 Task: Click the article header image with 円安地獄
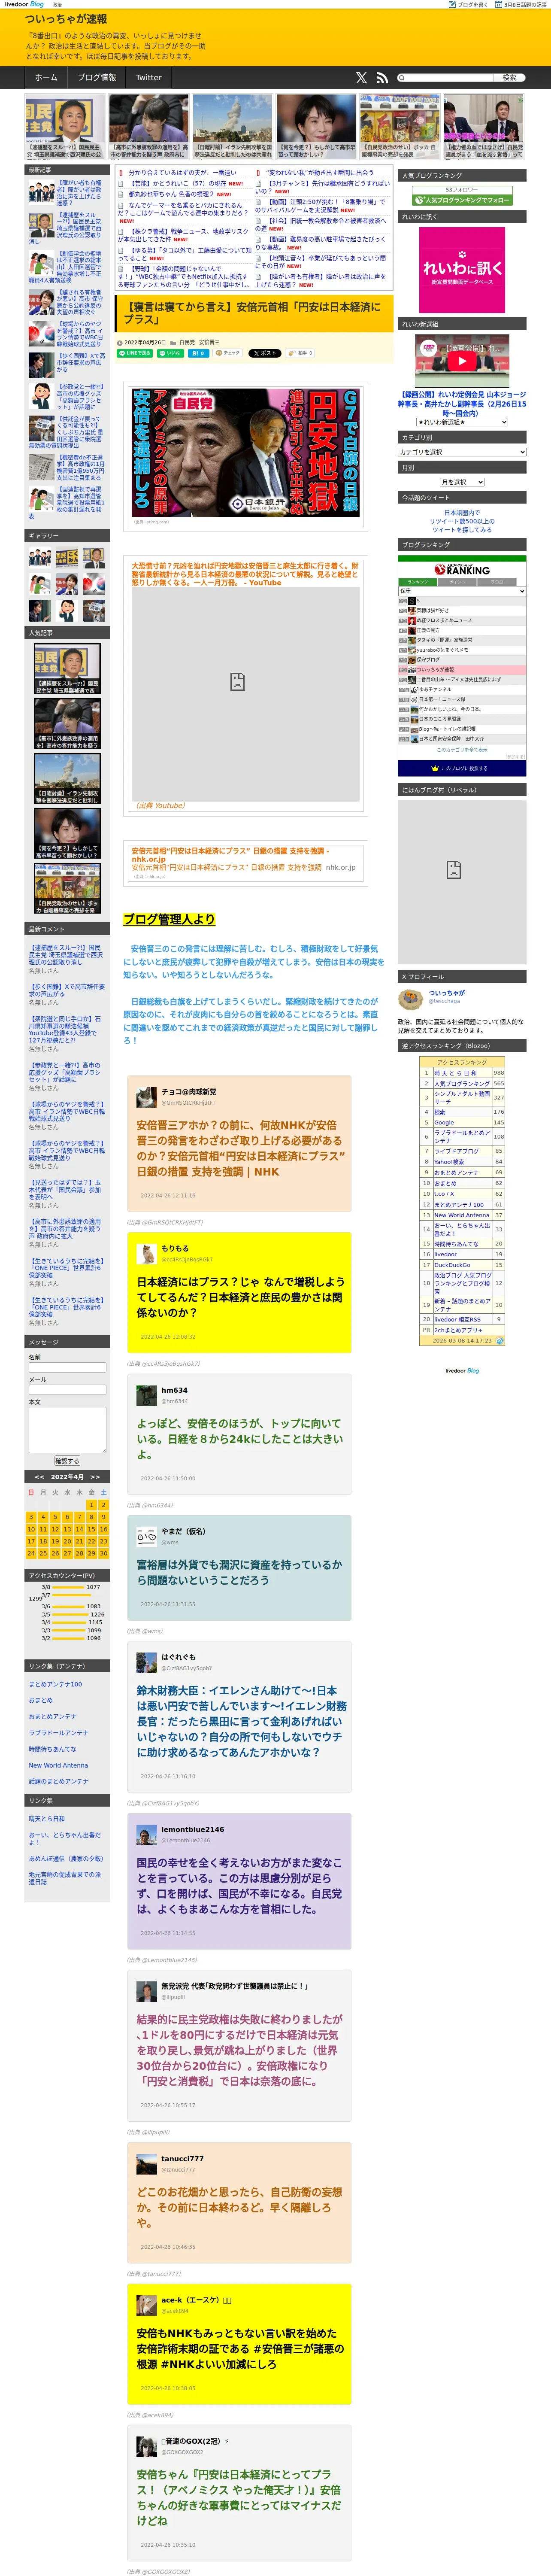click(245, 452)
